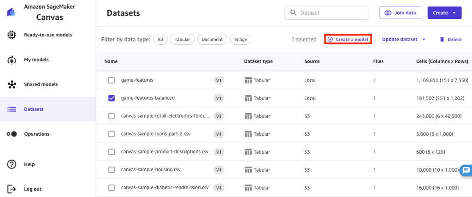Click the Shared models network icon
Viewport: 472px width, 197px height.
tap(12, 84)
